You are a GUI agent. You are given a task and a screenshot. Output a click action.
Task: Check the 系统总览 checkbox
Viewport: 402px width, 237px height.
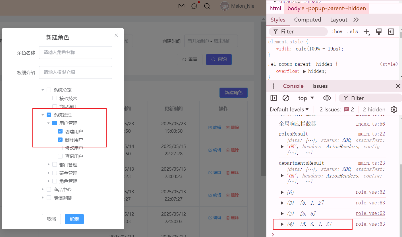coord(49,90)
